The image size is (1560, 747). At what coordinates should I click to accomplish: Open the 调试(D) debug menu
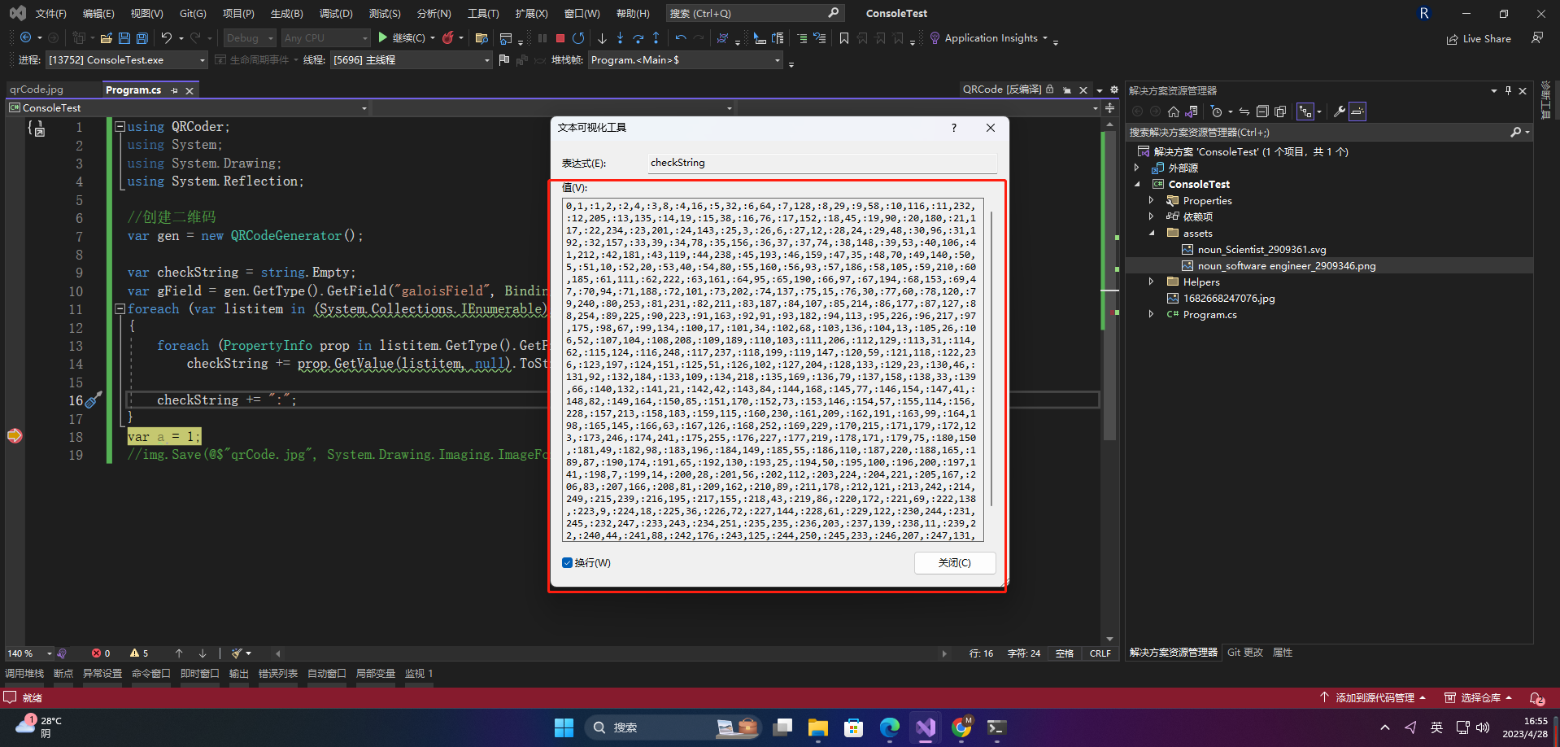click(x=336, y=13)
